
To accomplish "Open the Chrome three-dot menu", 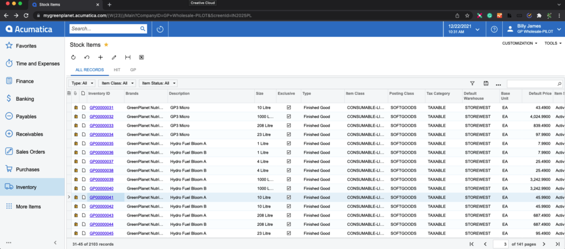I will (x=559, y=15).
